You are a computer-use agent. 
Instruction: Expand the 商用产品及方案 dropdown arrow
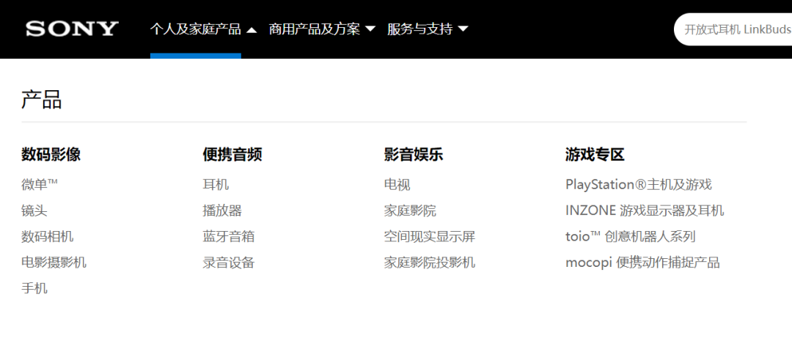(370, 29)
